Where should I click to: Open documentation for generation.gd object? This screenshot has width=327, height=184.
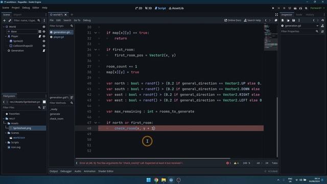(322, 26)
